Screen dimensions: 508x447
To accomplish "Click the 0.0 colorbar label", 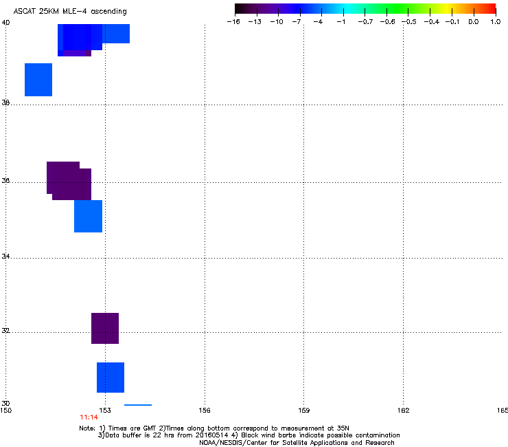I will point(474,22).
